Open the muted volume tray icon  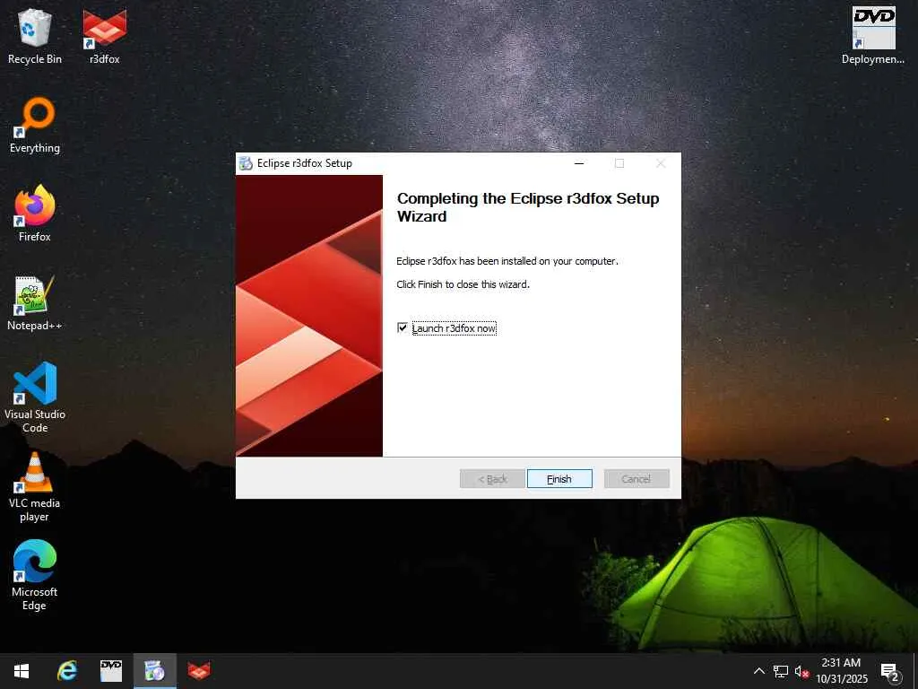pyautogui.click(x=801, y=671)
